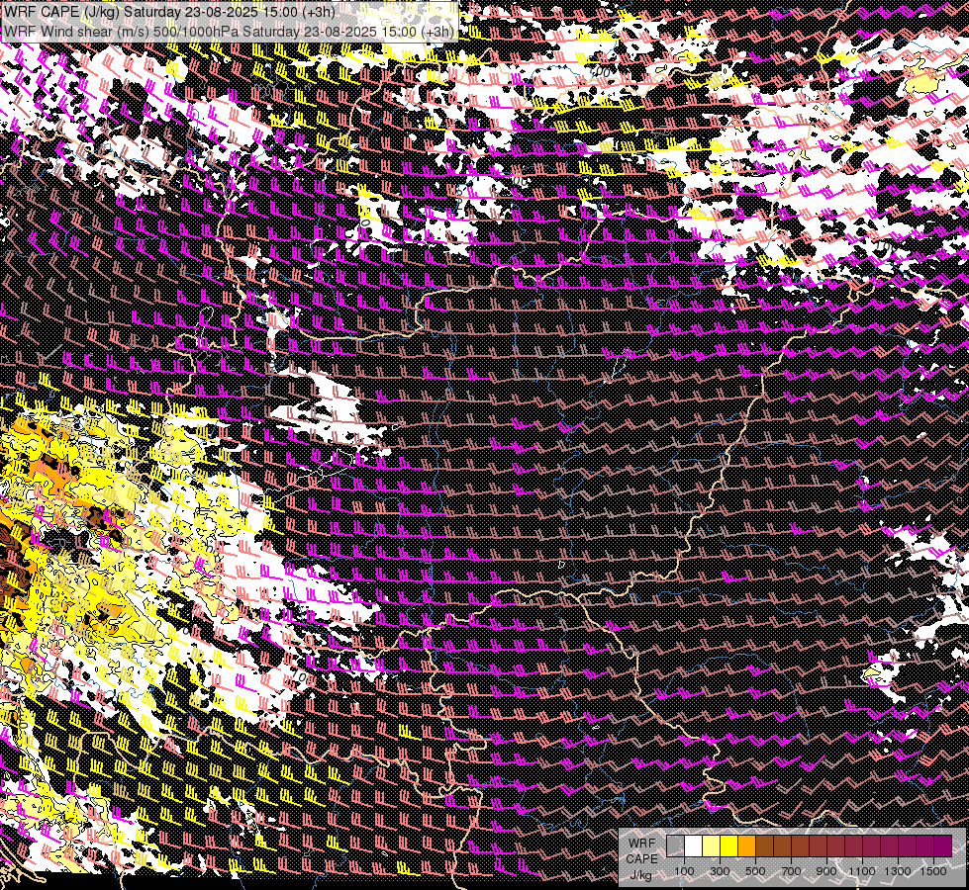
Task: Click the 'J/kg' unit label in legend
Action: [x=641, y=875]
